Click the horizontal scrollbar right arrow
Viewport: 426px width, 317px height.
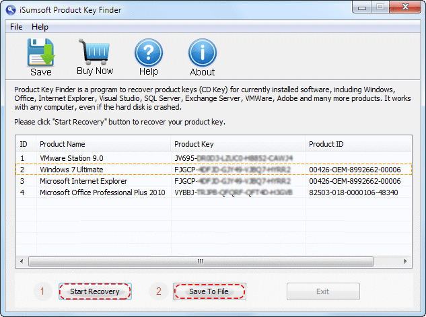405,261
